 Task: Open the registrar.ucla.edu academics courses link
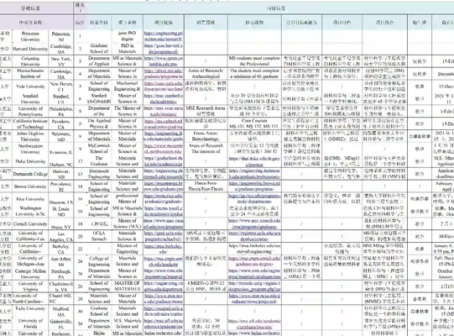pyautogui.click(x=254, y=236)
